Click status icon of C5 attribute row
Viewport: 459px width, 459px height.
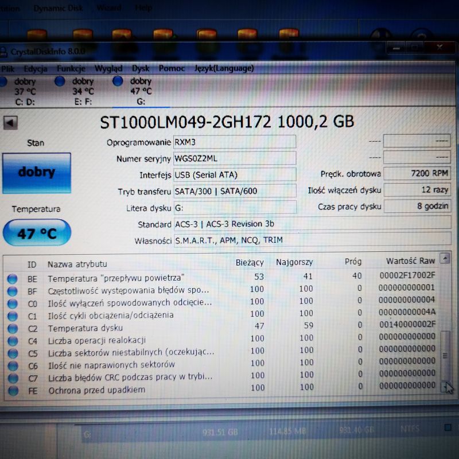click(13, 353)
